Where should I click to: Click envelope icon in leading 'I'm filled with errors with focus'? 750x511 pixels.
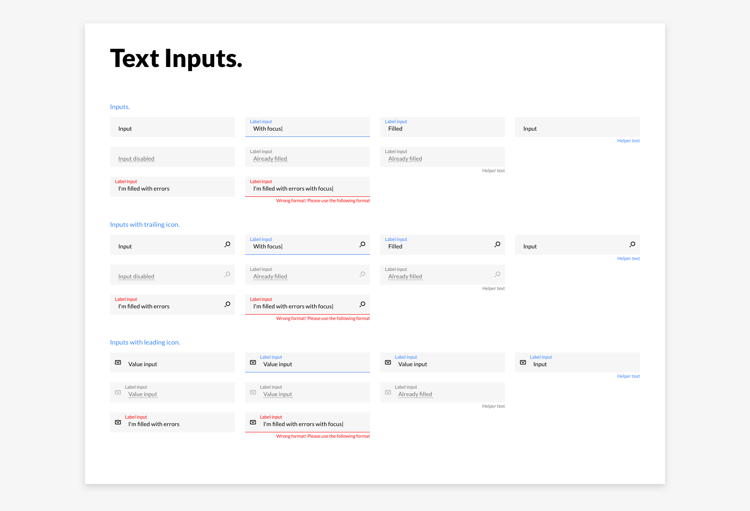[253, 422]
